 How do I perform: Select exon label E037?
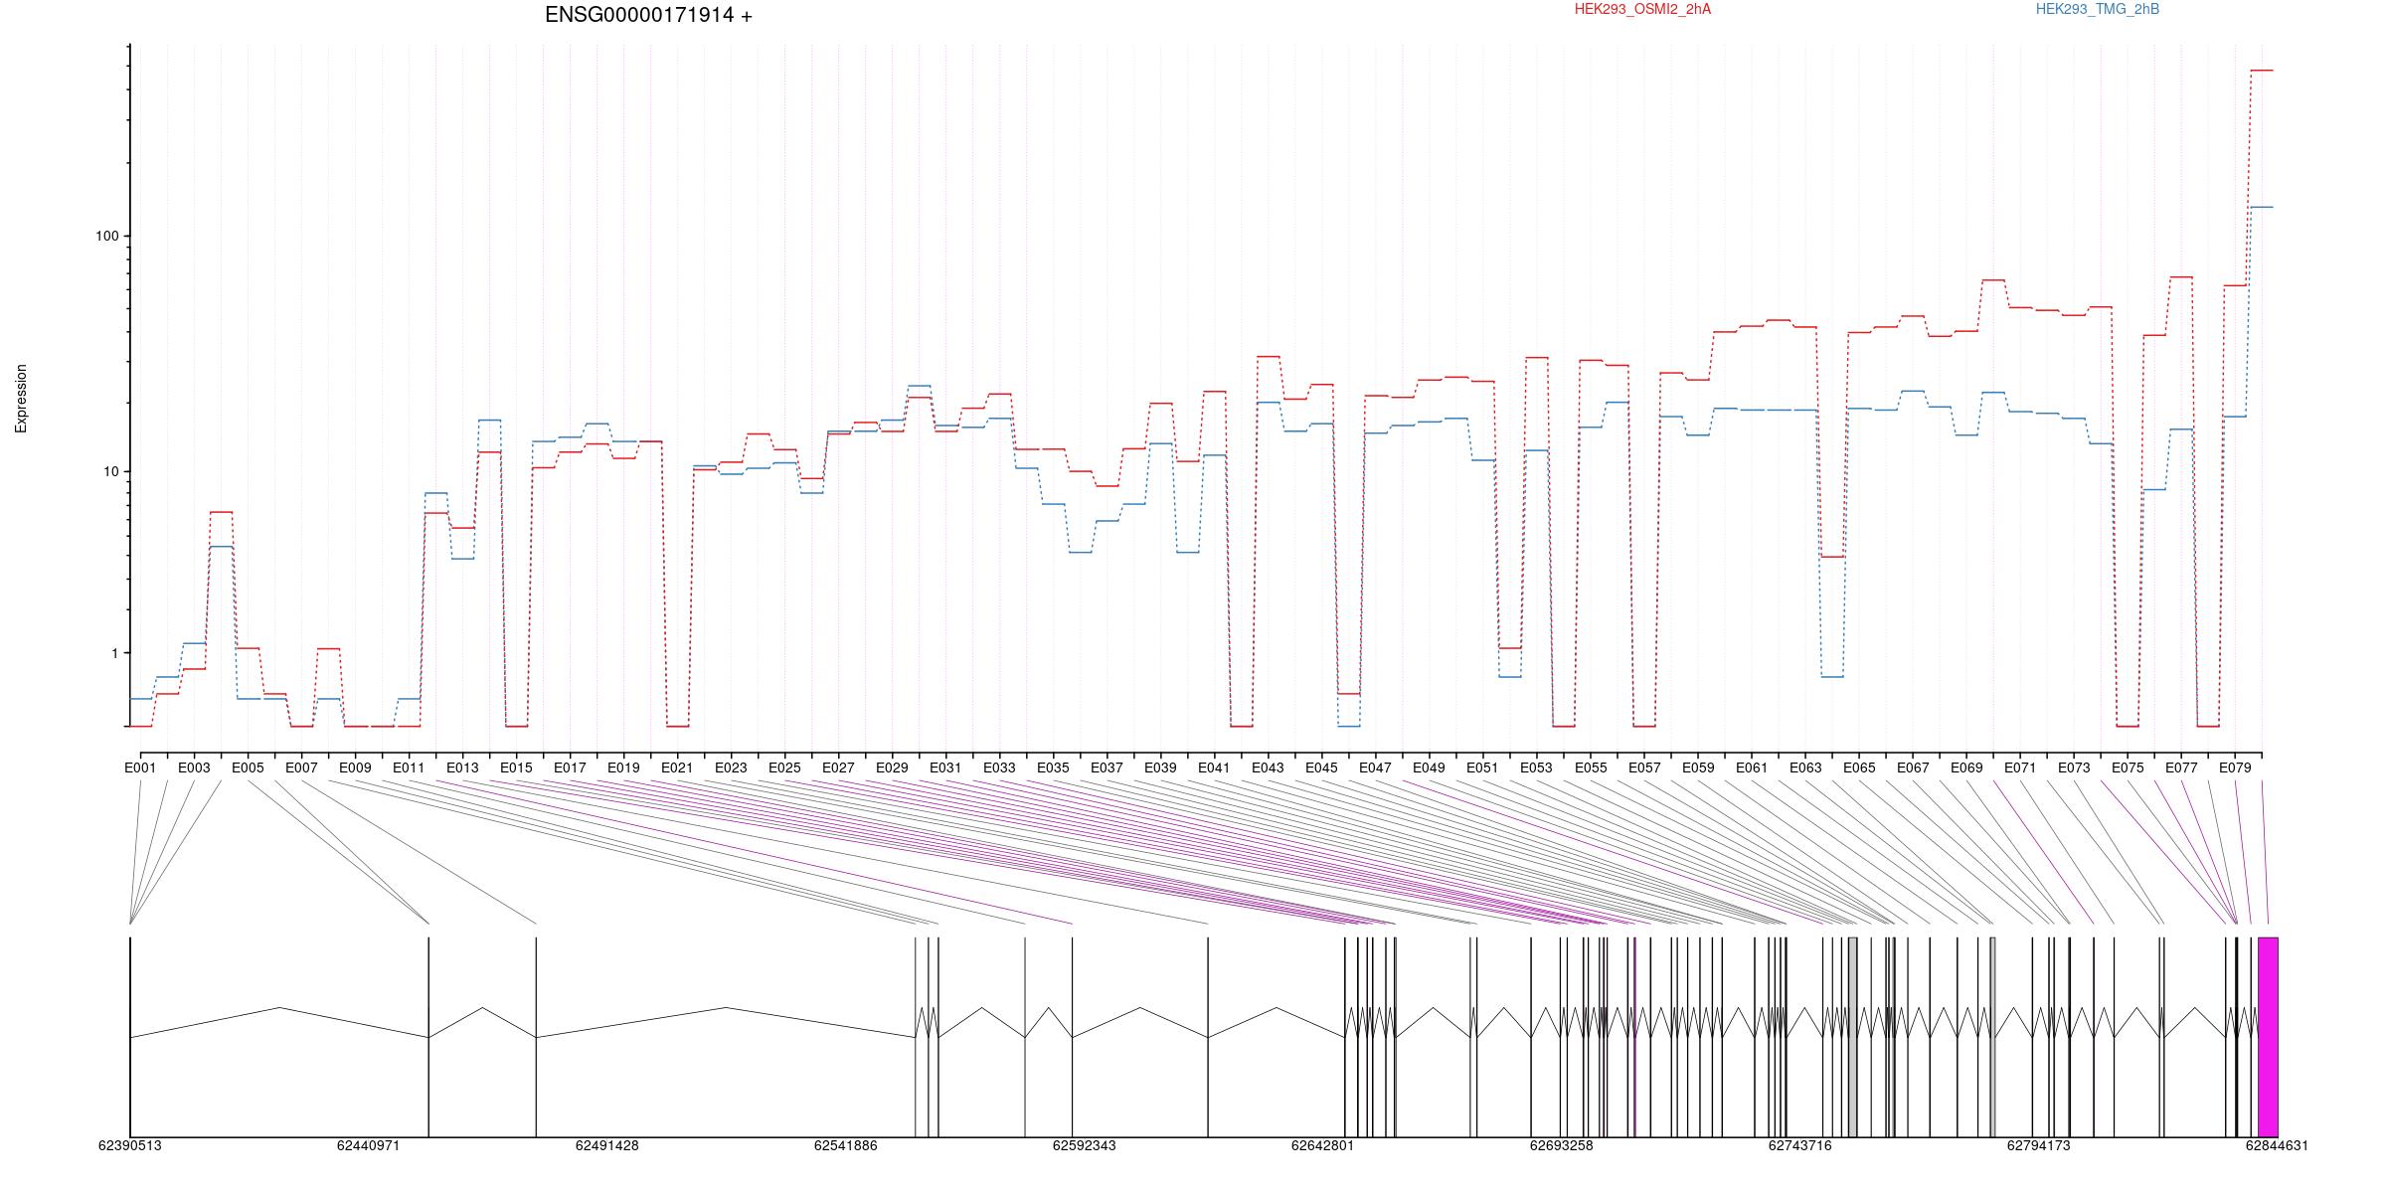[1107, 767]
